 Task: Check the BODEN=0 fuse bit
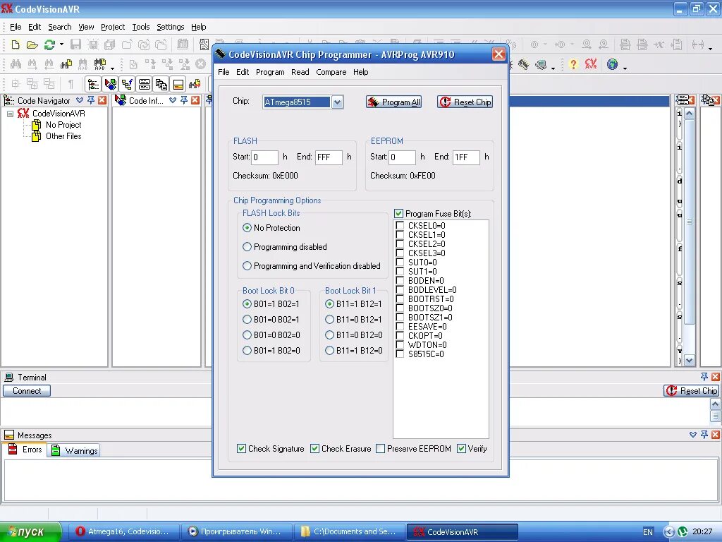(400, 281)
